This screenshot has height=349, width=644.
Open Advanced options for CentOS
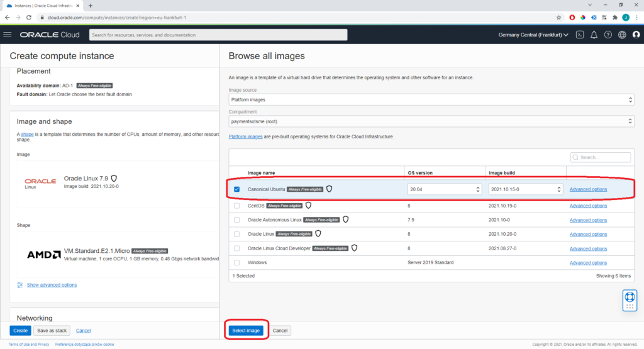(x=588, y=206)
